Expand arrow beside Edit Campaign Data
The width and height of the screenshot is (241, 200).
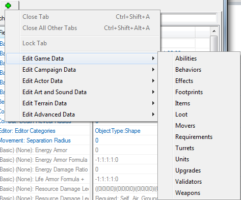click(153, 70)
